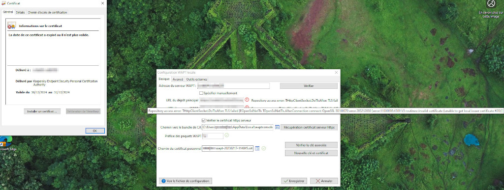Click the Vérifier button
The image size is (504, 190).
(309, 86)
